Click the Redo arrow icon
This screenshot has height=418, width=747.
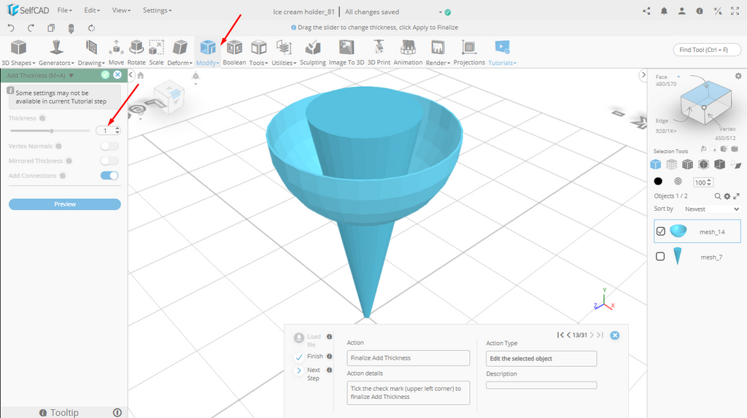[31, 28]
